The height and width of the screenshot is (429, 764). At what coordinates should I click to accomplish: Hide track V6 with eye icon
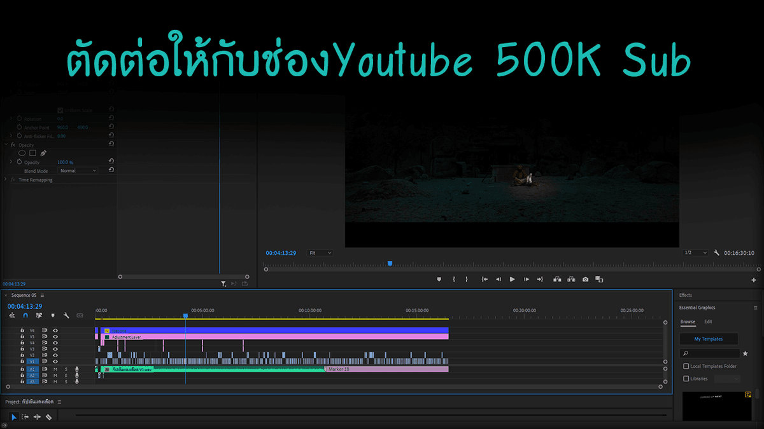click(55, 330)
